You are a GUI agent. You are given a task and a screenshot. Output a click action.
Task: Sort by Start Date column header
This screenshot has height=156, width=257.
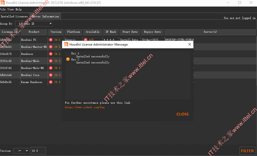click(130, 32)
